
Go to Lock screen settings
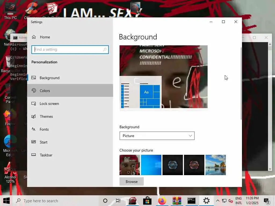coord(70,104)
